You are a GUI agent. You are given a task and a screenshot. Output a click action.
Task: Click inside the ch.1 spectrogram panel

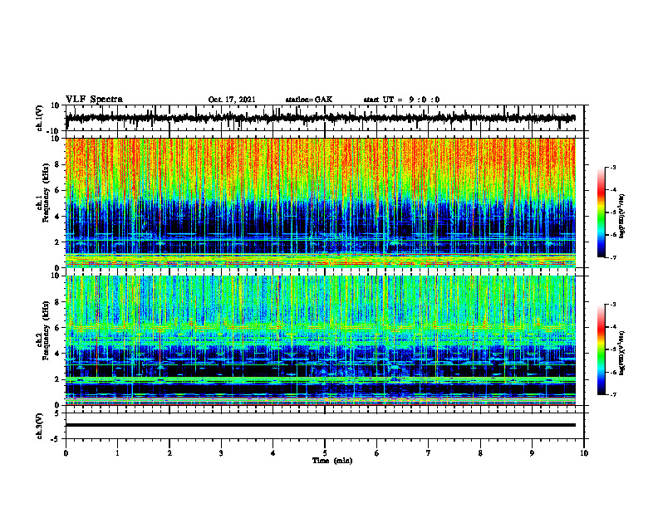click(321, 203)
